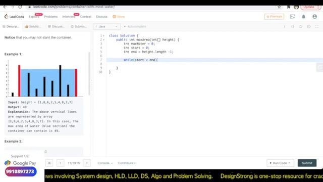Go to previous problem arrow
The width and height of the screenshot is (323, 182).
61,163
